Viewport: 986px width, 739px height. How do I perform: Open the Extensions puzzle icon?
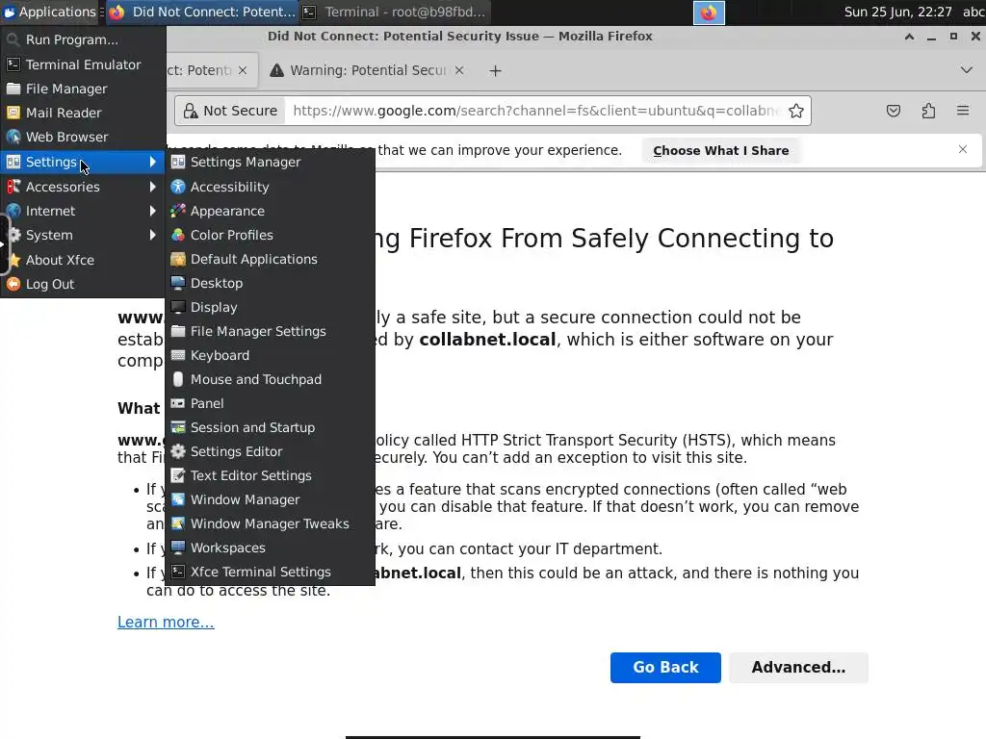tap(928, 111)
